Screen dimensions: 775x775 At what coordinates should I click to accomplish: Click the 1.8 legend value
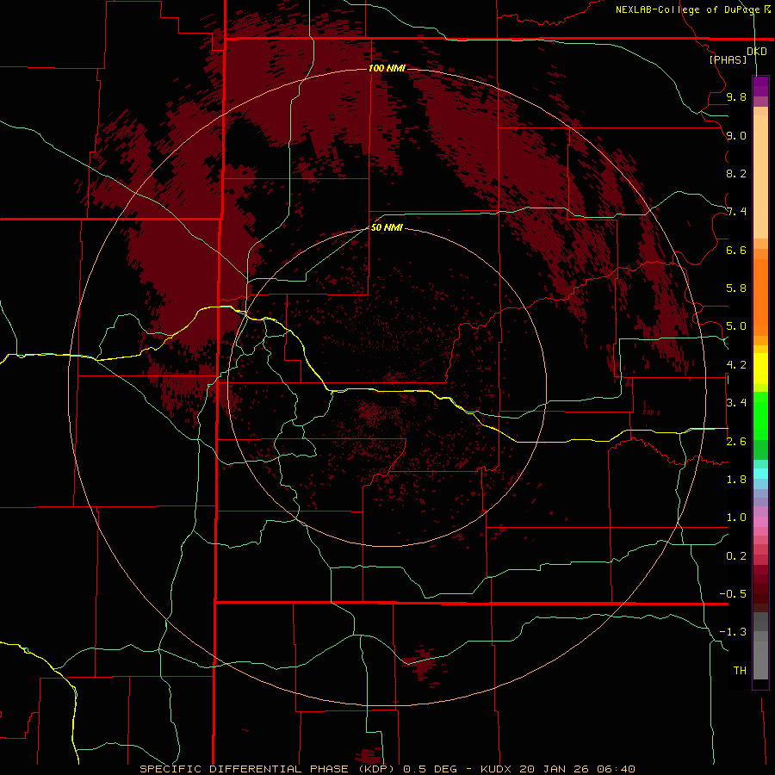click(x=736, y=479)
